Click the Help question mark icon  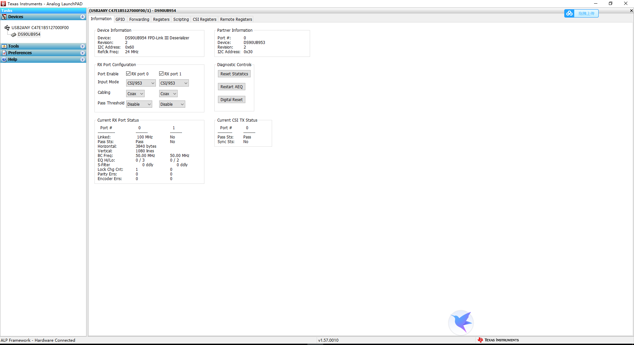click(x=4, y=59)
